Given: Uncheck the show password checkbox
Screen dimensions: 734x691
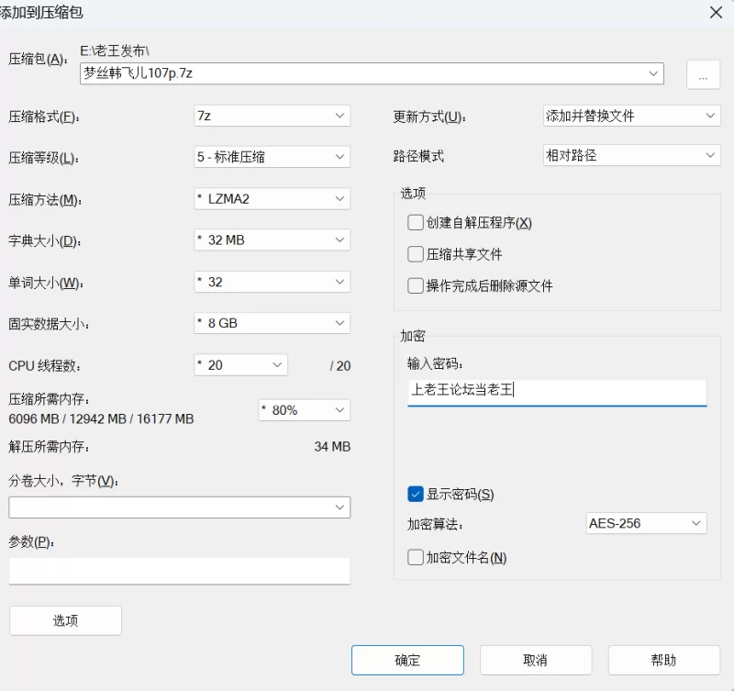Looking at the screenshot, I should click(x=416, y=495).
